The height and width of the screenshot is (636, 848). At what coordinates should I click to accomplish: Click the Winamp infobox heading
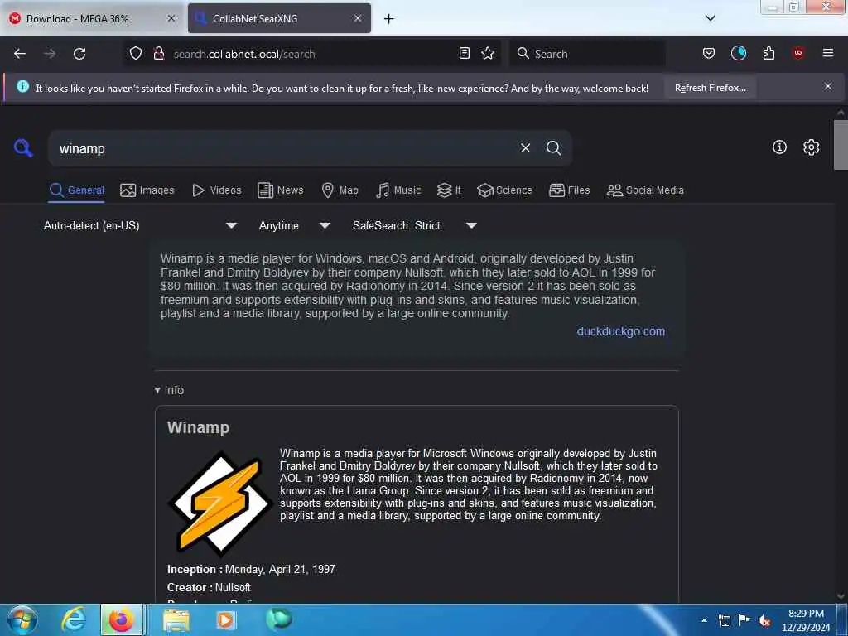pos(198,427)
